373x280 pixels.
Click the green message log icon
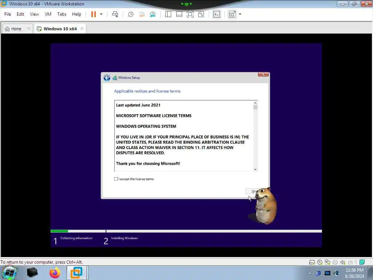click(x=362, y=262)
